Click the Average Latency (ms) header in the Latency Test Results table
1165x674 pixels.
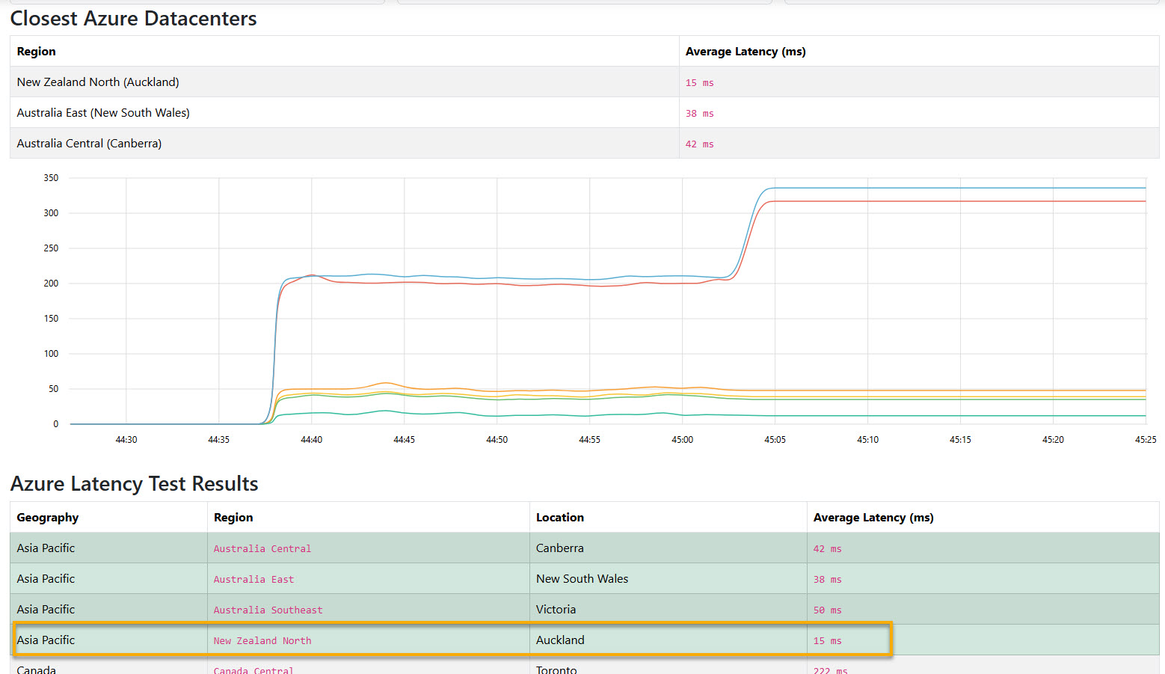[873, 518]
